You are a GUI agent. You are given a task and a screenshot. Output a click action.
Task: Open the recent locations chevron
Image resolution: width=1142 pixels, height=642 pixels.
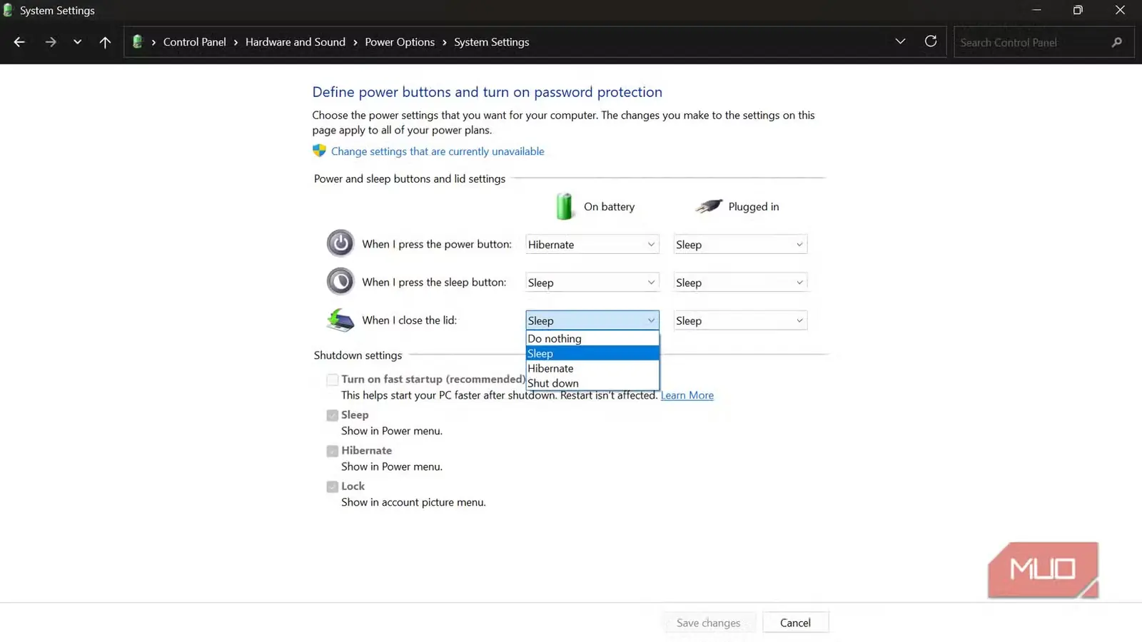coord(77,42)
